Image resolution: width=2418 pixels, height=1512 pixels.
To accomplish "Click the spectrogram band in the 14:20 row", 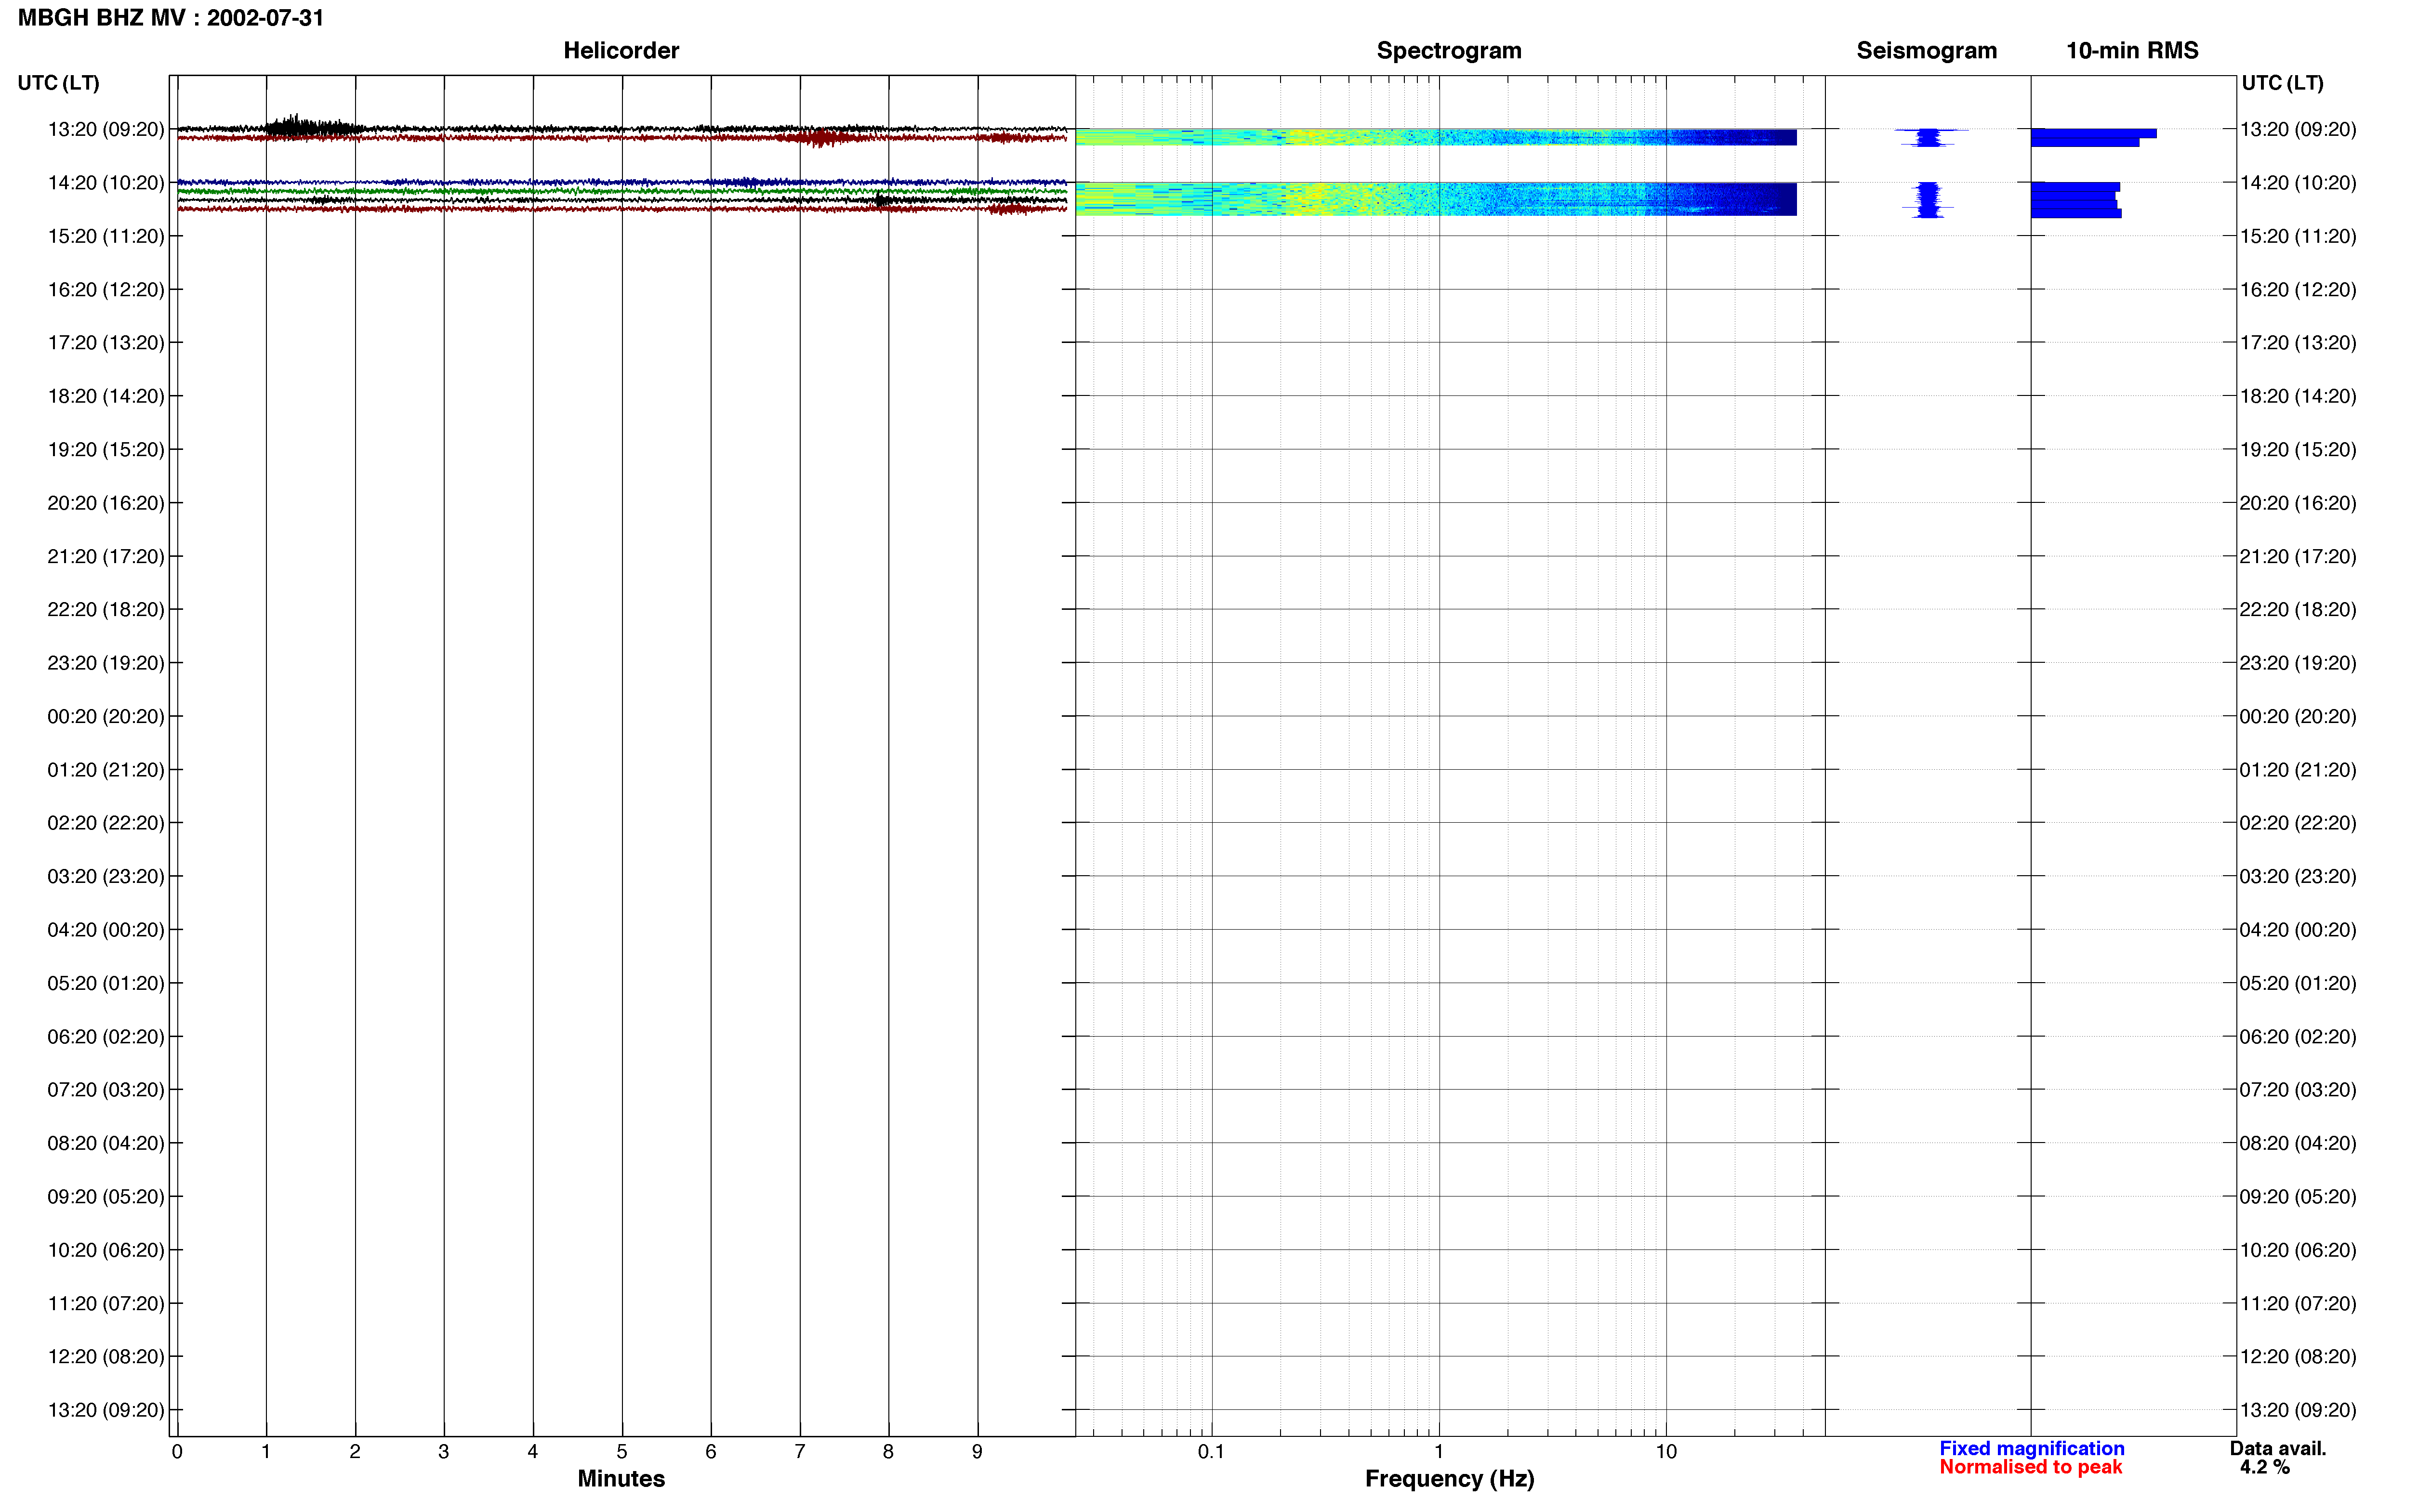I will coord(1436,199).
